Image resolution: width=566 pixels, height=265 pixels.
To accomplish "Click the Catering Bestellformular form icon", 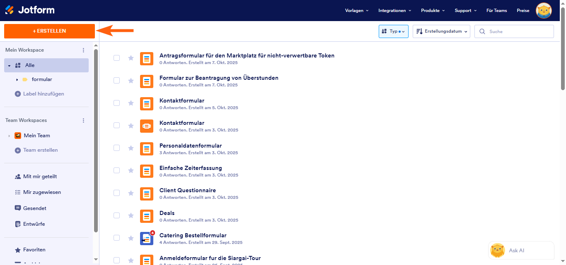I will 146,239.
